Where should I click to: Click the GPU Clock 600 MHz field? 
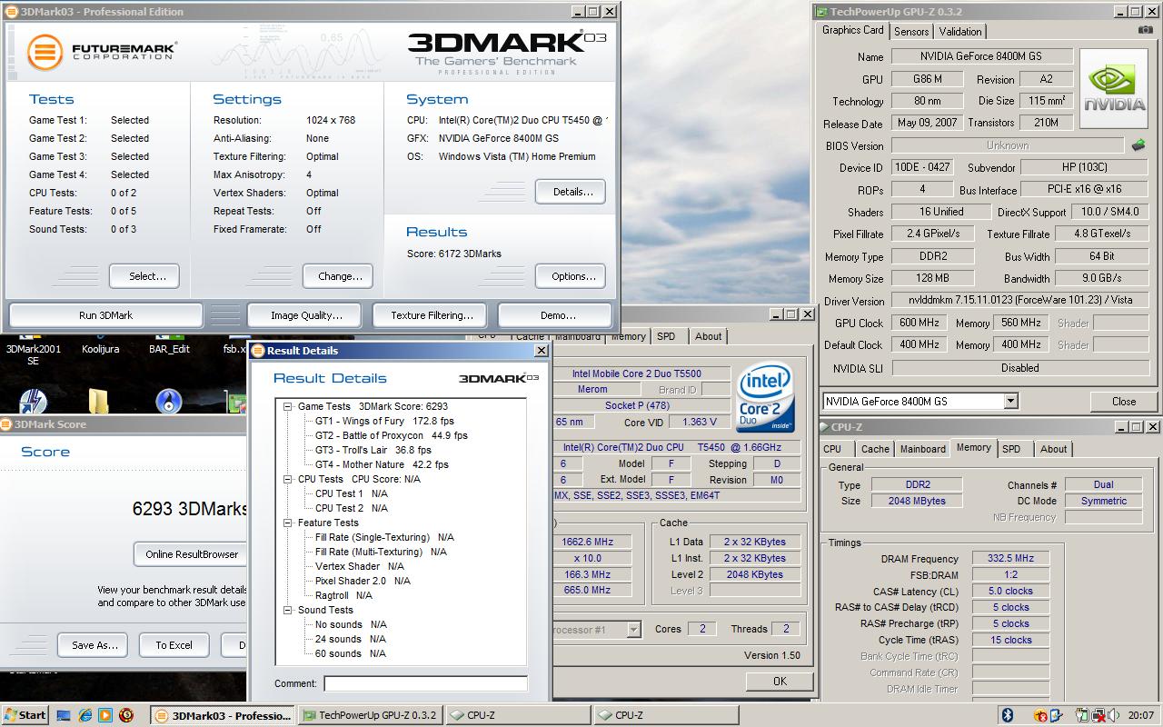[x=921, y=323]
